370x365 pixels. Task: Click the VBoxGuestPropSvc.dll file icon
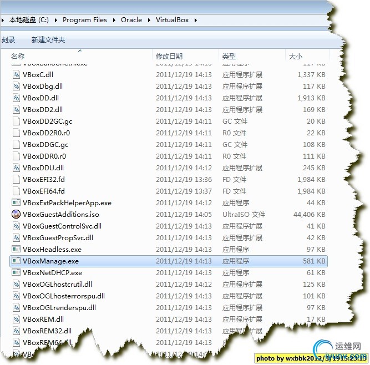click(16, 237)
